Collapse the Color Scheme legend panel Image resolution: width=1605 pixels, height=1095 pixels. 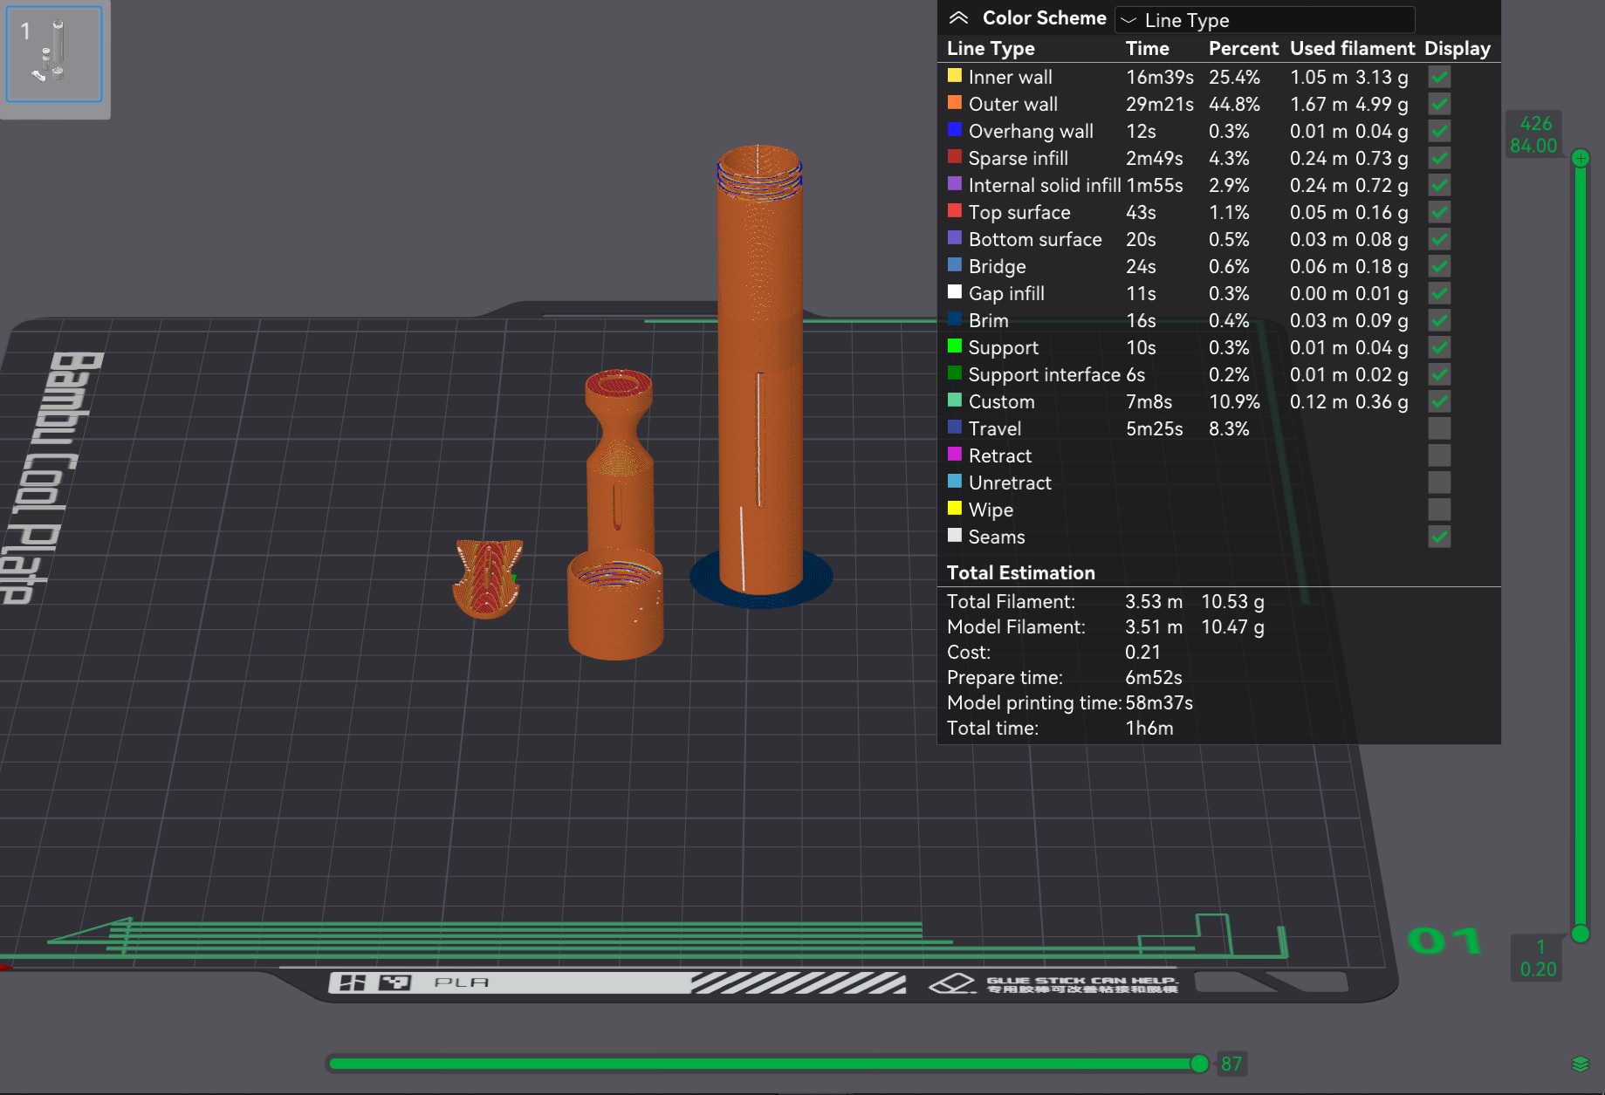tap(958, 18)
